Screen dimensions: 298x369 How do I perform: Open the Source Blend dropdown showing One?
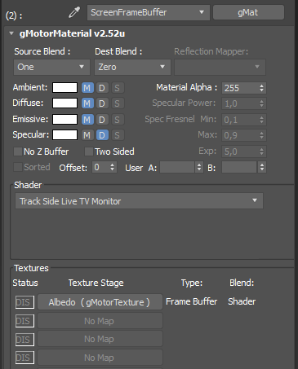point(51,67)
